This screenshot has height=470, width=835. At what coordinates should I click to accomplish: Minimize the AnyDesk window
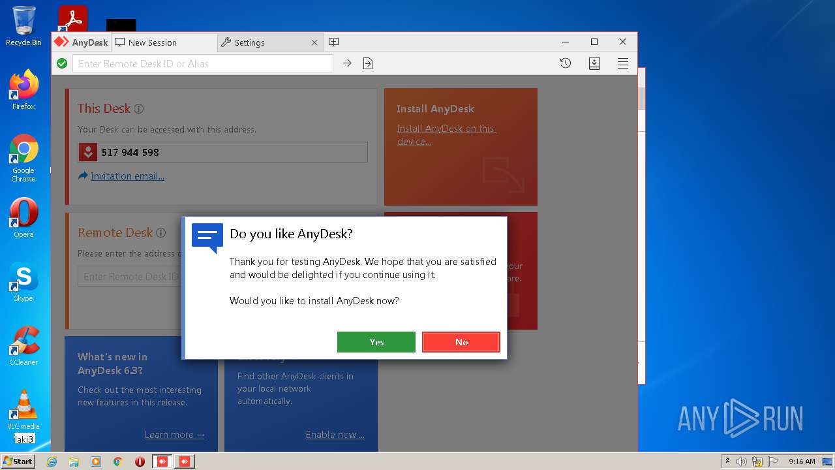point(566,42)
